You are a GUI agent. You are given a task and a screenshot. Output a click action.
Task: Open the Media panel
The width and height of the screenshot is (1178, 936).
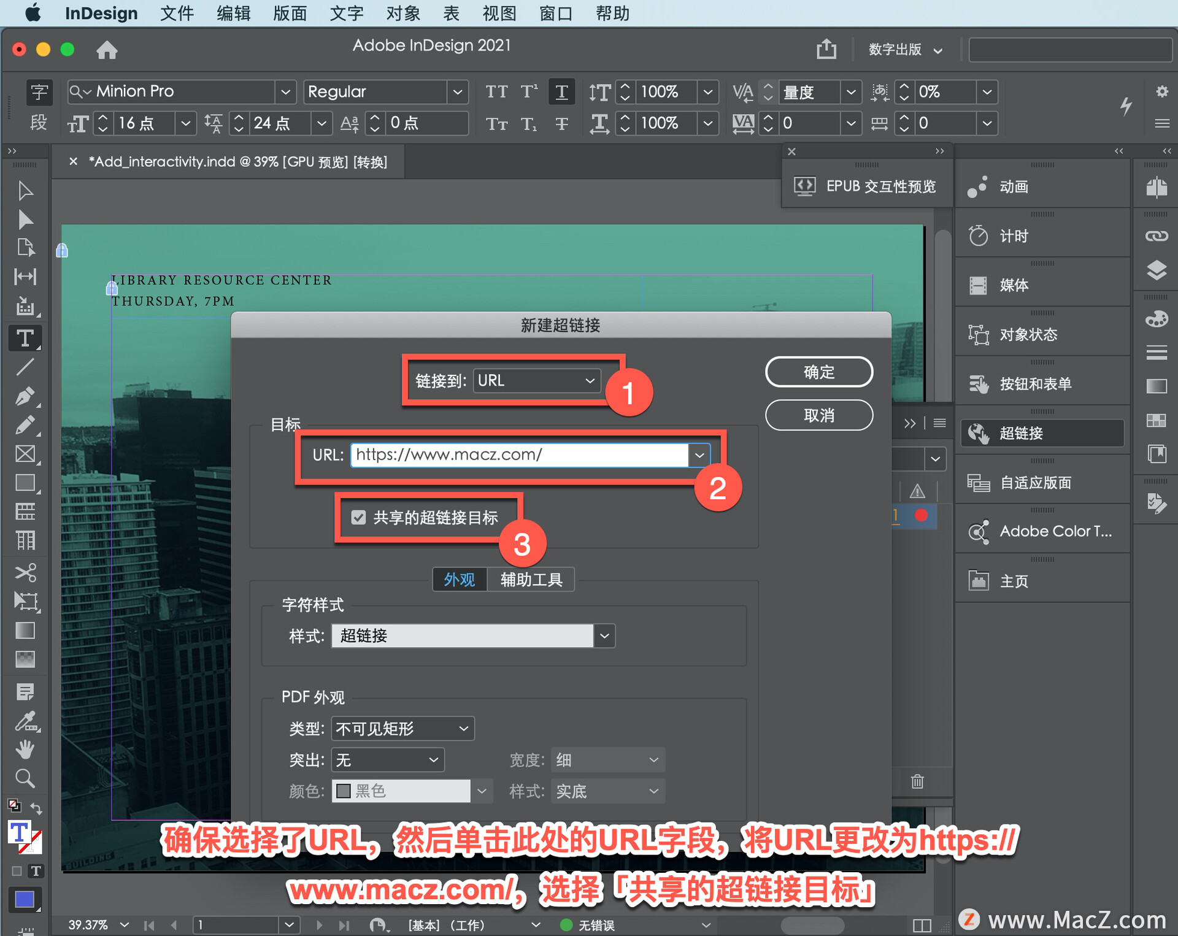[1042, 285]
